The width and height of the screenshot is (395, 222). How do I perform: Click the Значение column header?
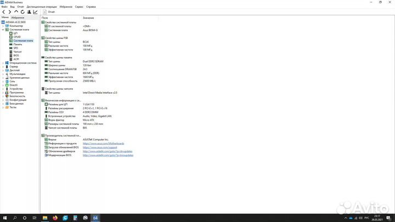pos(88,18)
